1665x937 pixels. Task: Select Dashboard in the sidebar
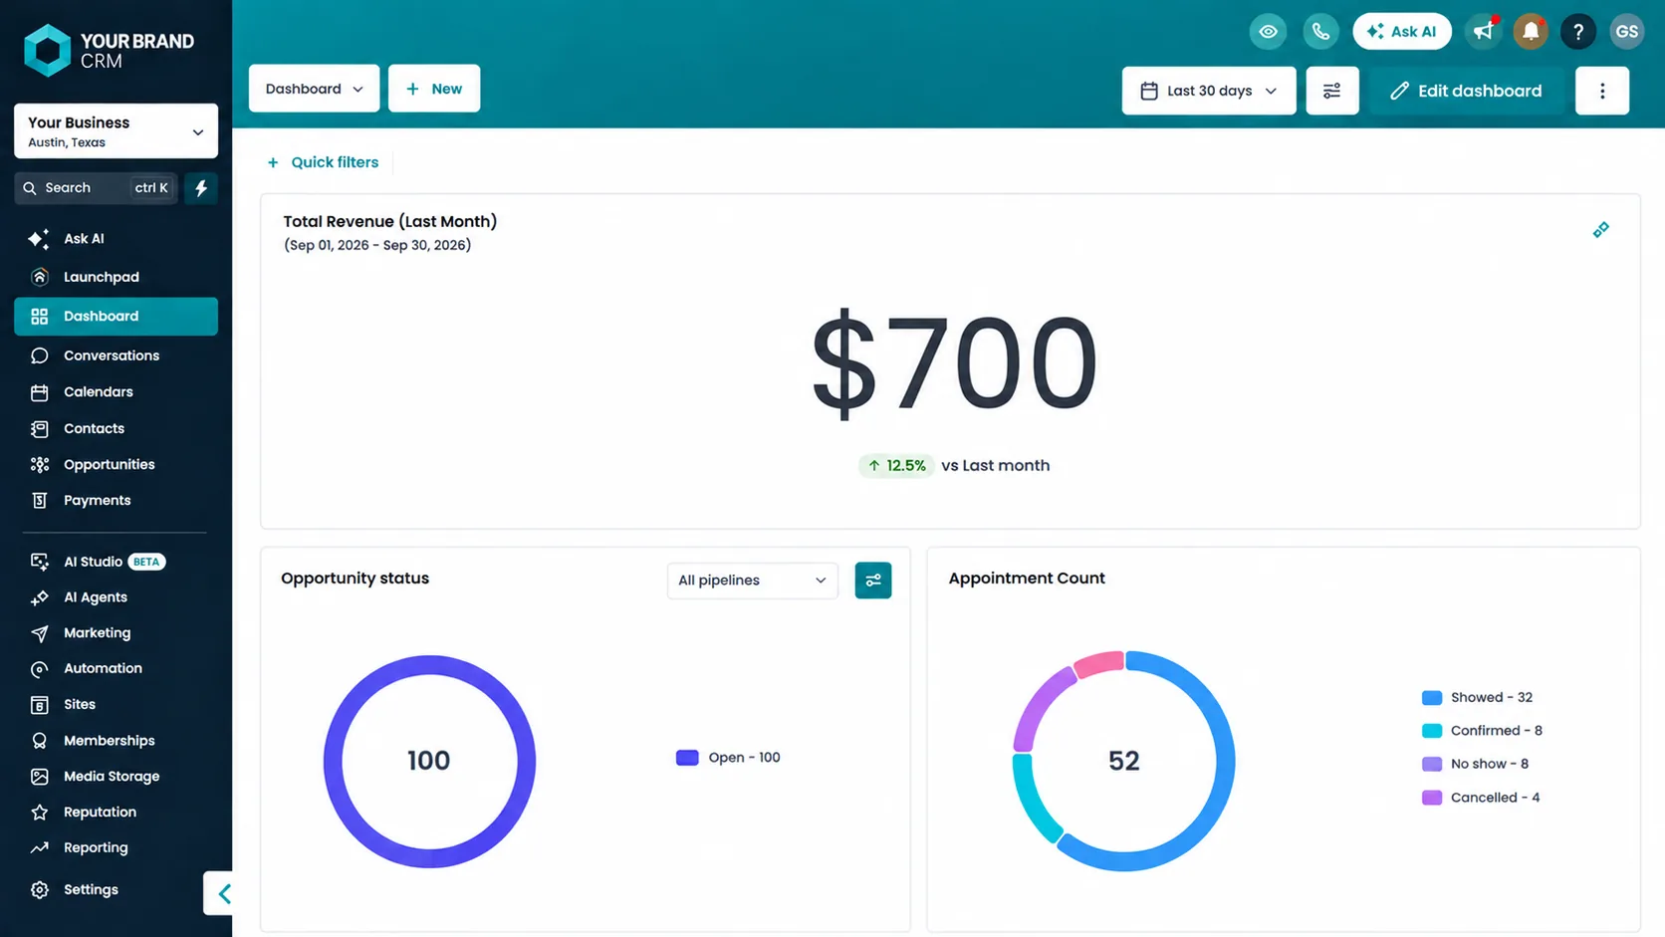(116, 316)
